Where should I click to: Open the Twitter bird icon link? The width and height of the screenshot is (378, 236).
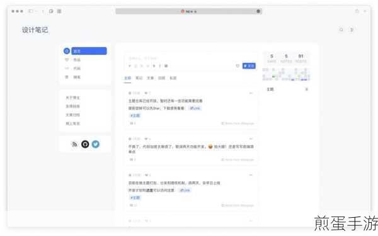click(96, 144)
